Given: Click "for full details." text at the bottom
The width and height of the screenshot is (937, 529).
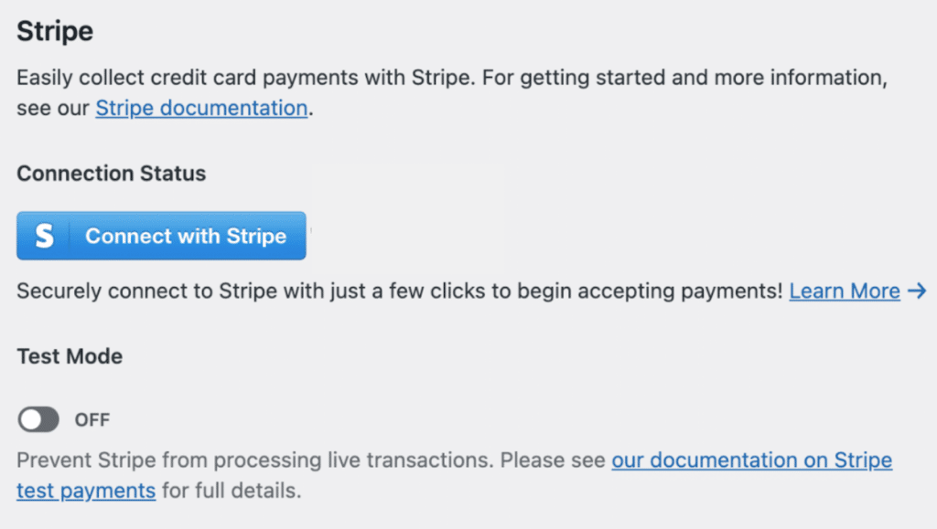Looking at the screenshot, I should 232,491.
